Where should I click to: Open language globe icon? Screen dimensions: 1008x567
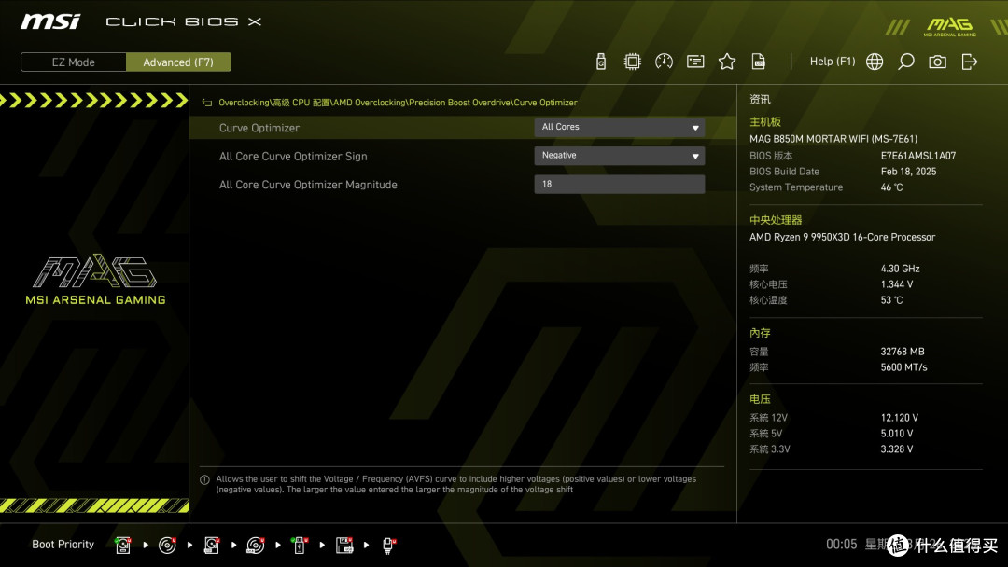[875, 62]
